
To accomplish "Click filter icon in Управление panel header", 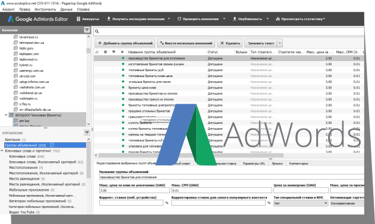I will tap(87, 132).
